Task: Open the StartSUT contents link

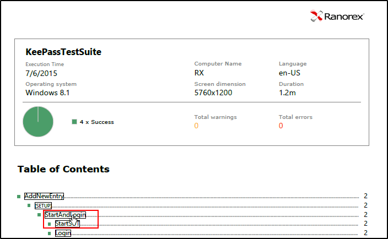Action: [67, 224]
